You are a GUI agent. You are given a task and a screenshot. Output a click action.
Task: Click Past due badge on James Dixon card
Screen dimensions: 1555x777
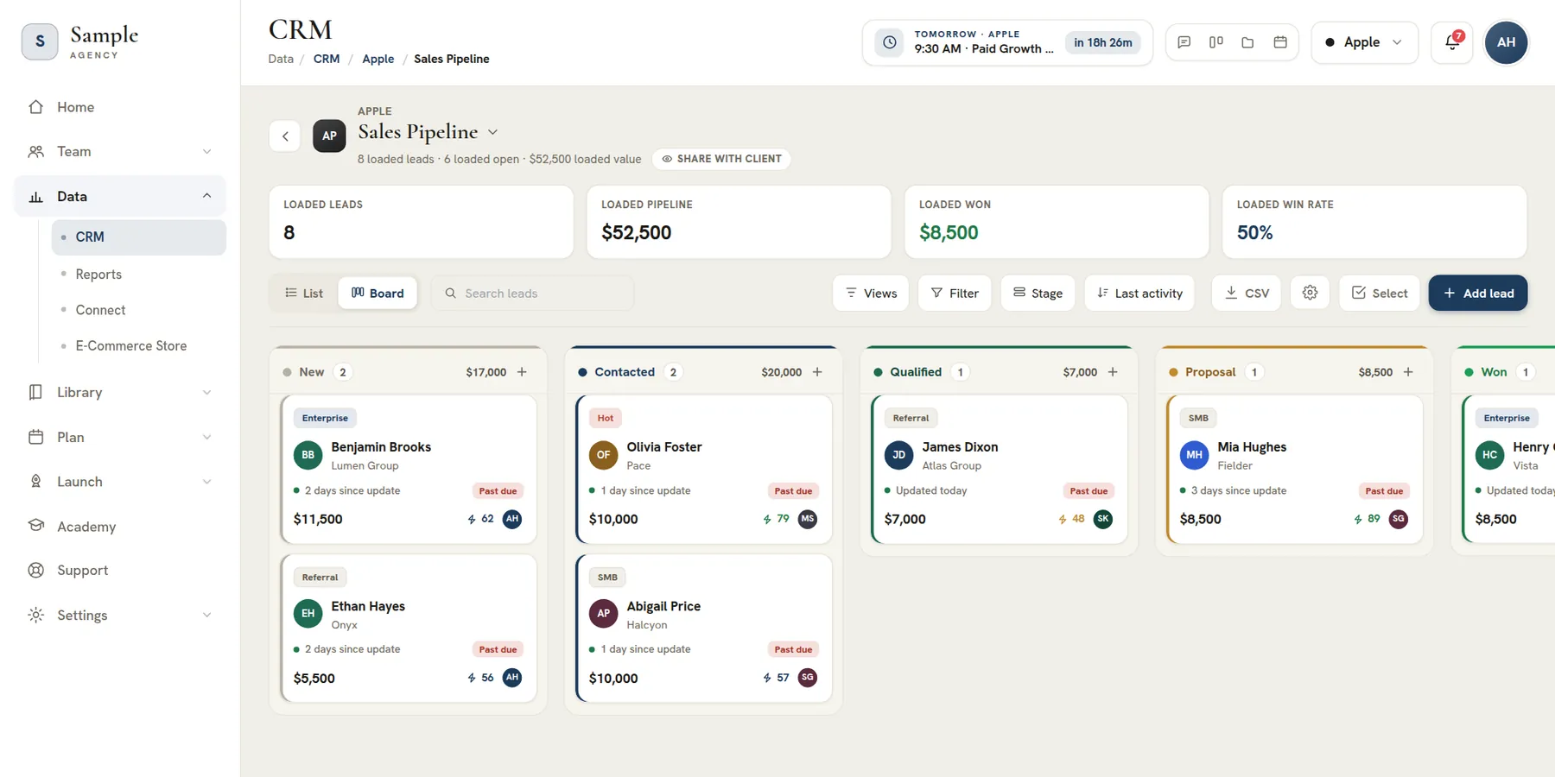1088,490
